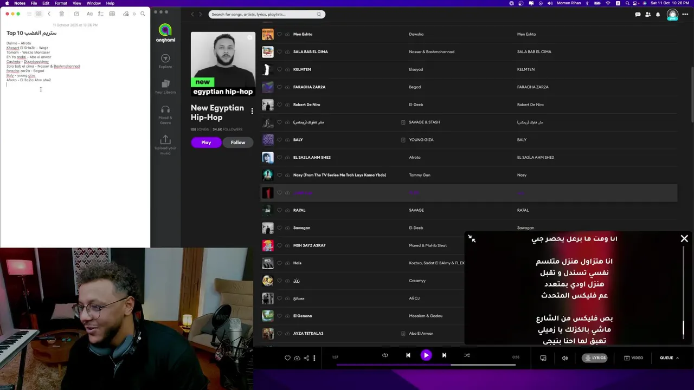The width and height of the screenshot is (694, 390).
Task: Open playlist options beside title
Action: (x=252, y=111)
